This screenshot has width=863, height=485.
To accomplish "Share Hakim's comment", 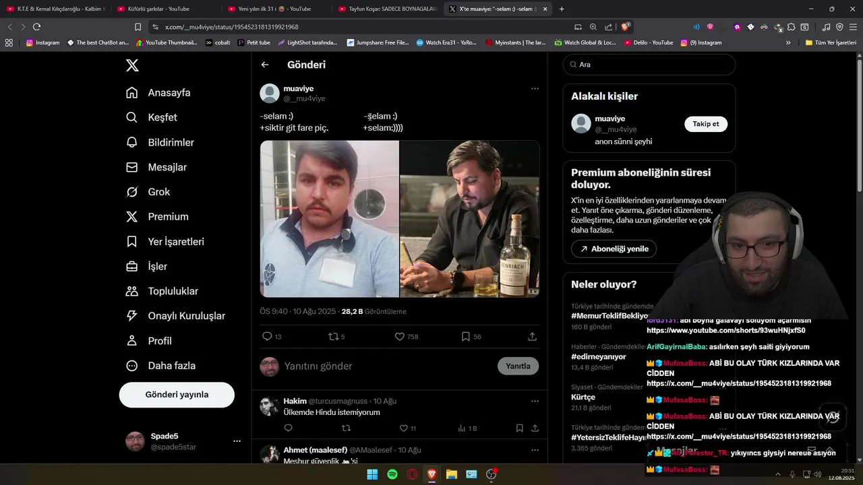I will coord(535,428).
